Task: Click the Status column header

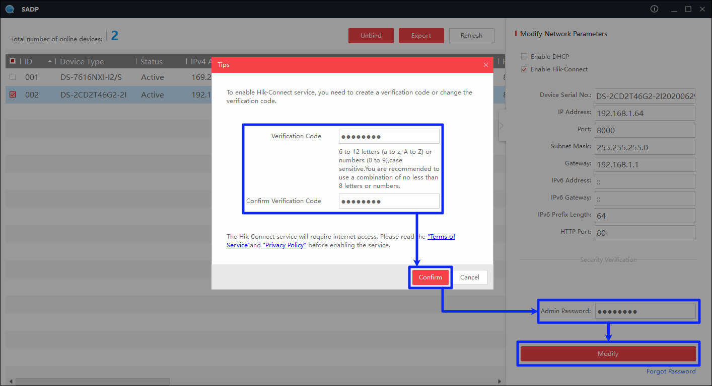Action: point(152,61)
